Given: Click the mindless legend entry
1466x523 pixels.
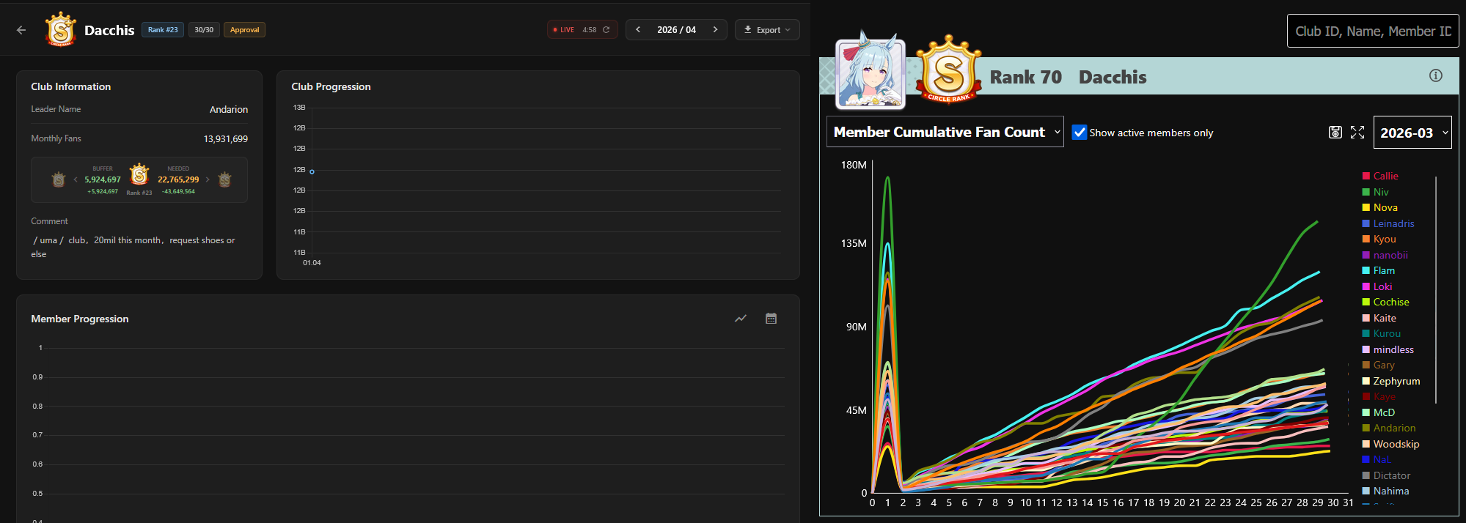Looking at the screenshot, I should [1388, 349].
